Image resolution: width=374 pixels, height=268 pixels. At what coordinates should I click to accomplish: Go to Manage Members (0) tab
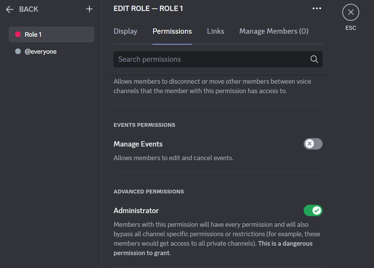pos(274,31)
